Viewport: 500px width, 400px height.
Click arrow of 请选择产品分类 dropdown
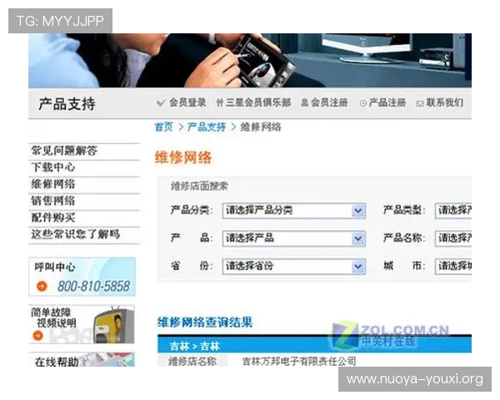(x=358, y=211)
